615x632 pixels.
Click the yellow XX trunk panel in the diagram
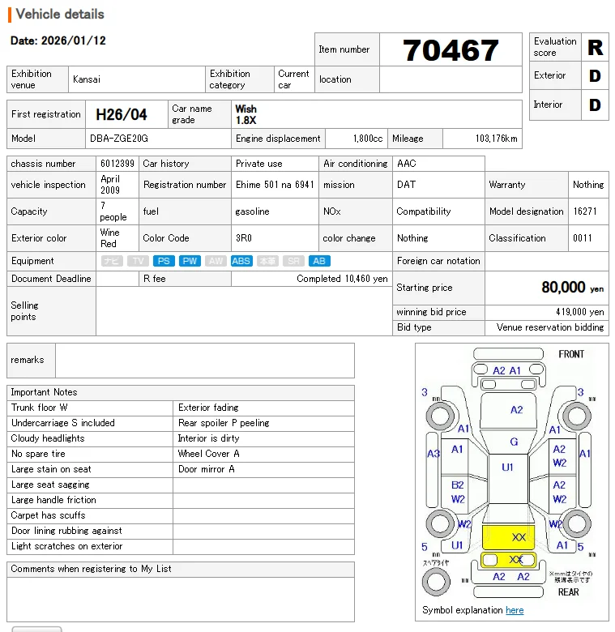(508, 537)
